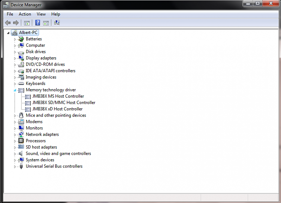This screenshot has height=203, width=281.
Task: Expand the Network adapters node arrow
Action: pos(15,135)
